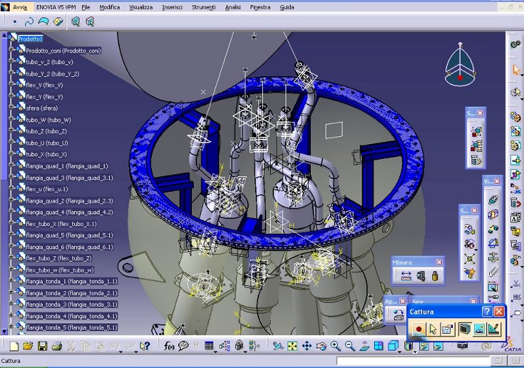
Task: Enable Screen mode in Cattura toolbar
Action: point(465,330)
